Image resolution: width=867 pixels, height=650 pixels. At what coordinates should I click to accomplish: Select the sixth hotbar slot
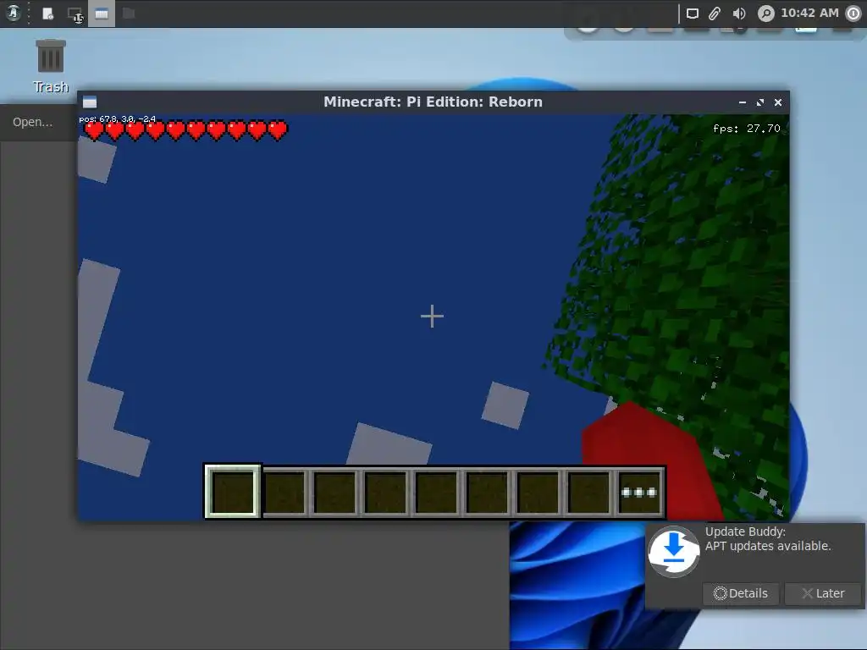pyautogui.click(x=487, y=492)
